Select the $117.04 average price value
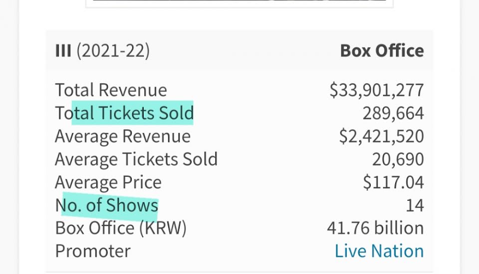Image resolution: width=479 pixels, height=274 pixels. 393,182
